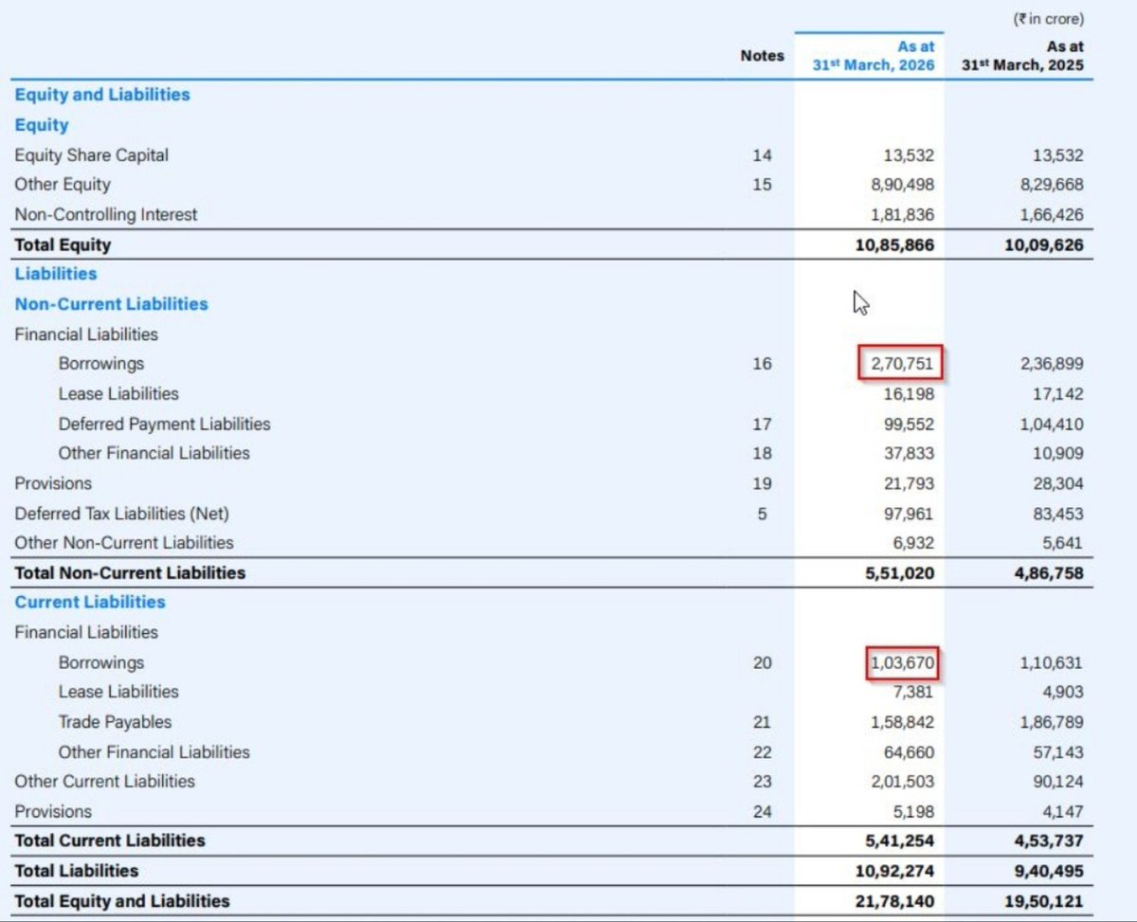This screenshot has width=1137, height=922.
Task: Click the Total Equity 2025 value 10,09,626
Action: click(x=1045, y=245)
